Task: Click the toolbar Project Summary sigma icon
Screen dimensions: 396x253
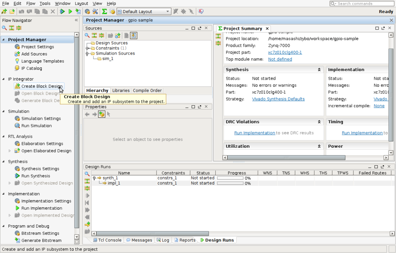Action: coord(104,11)
